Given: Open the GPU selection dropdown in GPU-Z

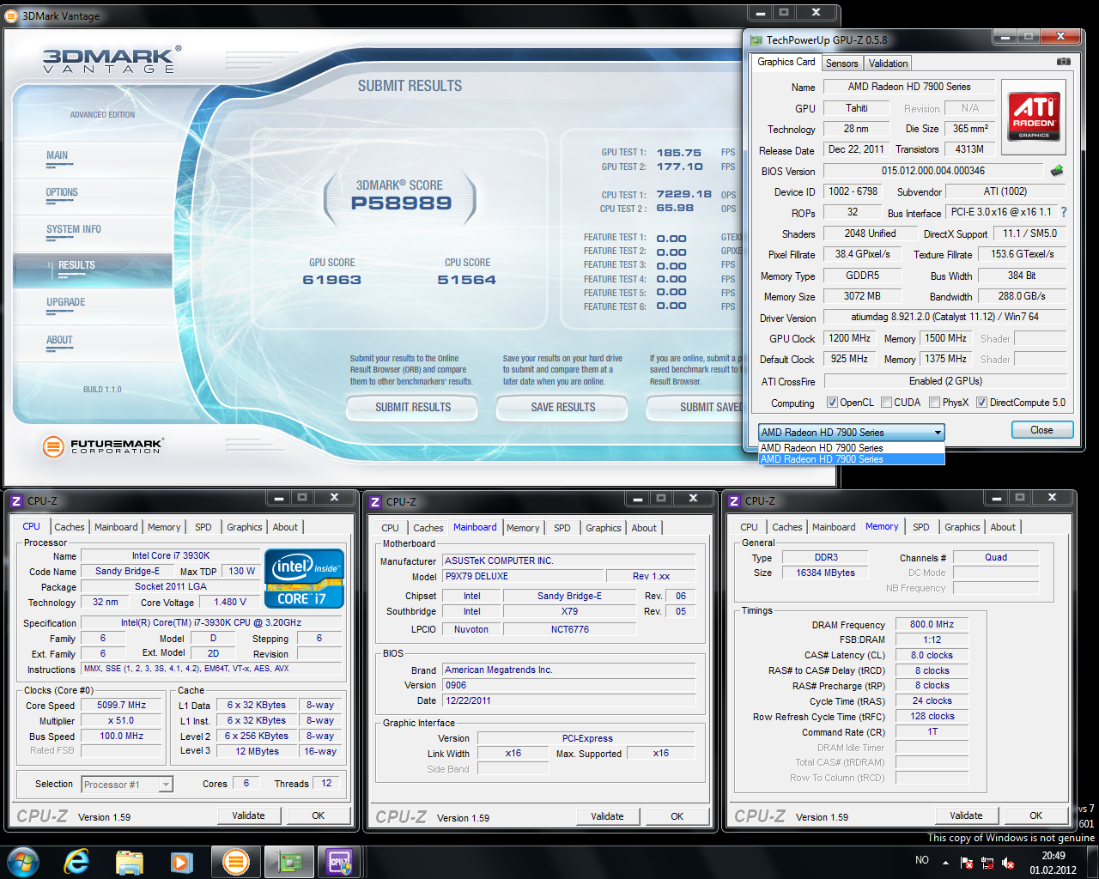Looking at the screenshot, I should pos(851,432).
